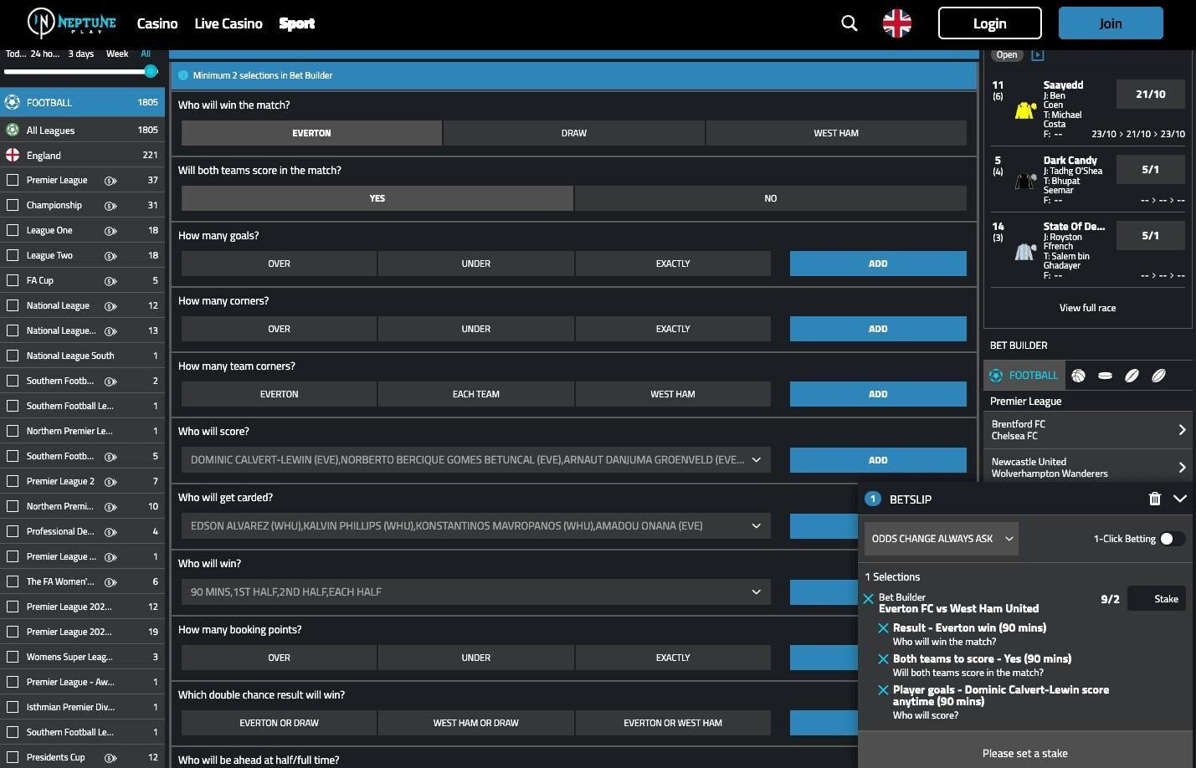The image size is (1196, 768).
Task: Open the Live Casino menu
Action: (228, 23)
